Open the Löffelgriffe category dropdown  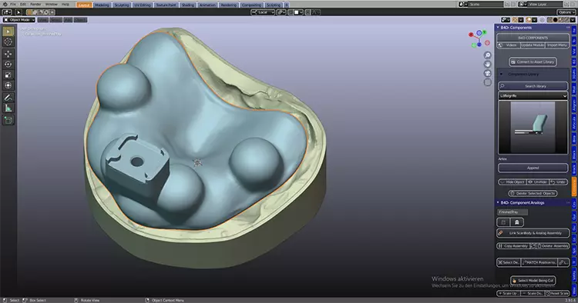click(533, 95)
